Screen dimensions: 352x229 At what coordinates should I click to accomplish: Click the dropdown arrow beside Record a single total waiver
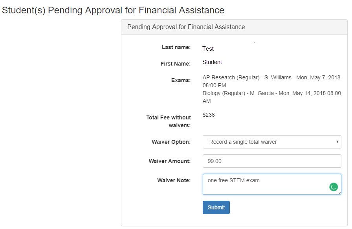(337, 142)
